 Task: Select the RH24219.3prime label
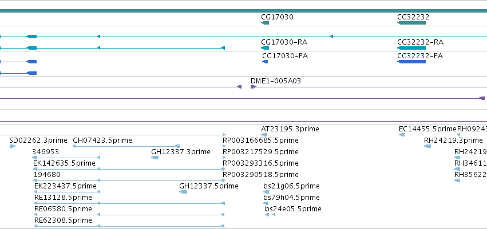453,140
